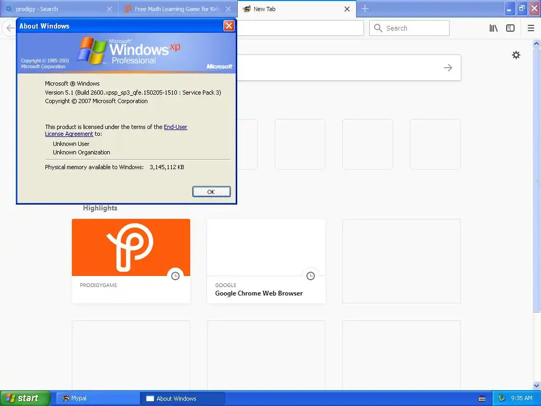
Task: Open new tab preferences gear
Action: click(x=516, y=55)
